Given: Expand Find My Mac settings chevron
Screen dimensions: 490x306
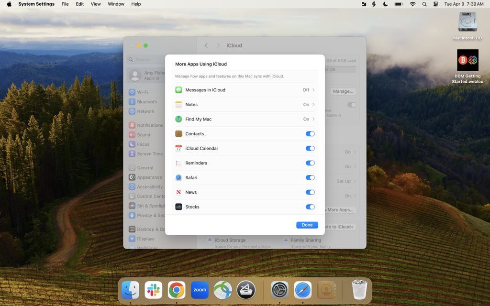Looking at the screenshot, I should [x=313, y=119].
